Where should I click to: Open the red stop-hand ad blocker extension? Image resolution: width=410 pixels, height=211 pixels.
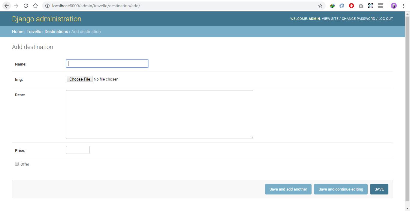pyautogui.click(x=351, y=6)
